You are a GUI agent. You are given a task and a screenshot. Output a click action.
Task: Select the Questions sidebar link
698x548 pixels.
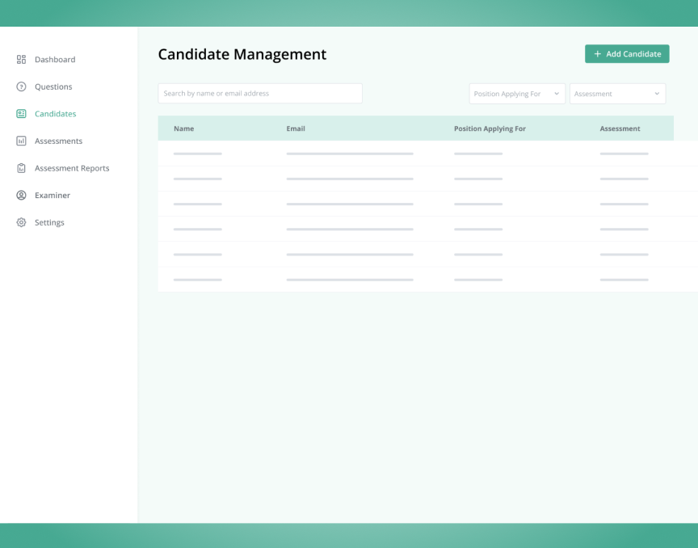click(x=53, y=86)
